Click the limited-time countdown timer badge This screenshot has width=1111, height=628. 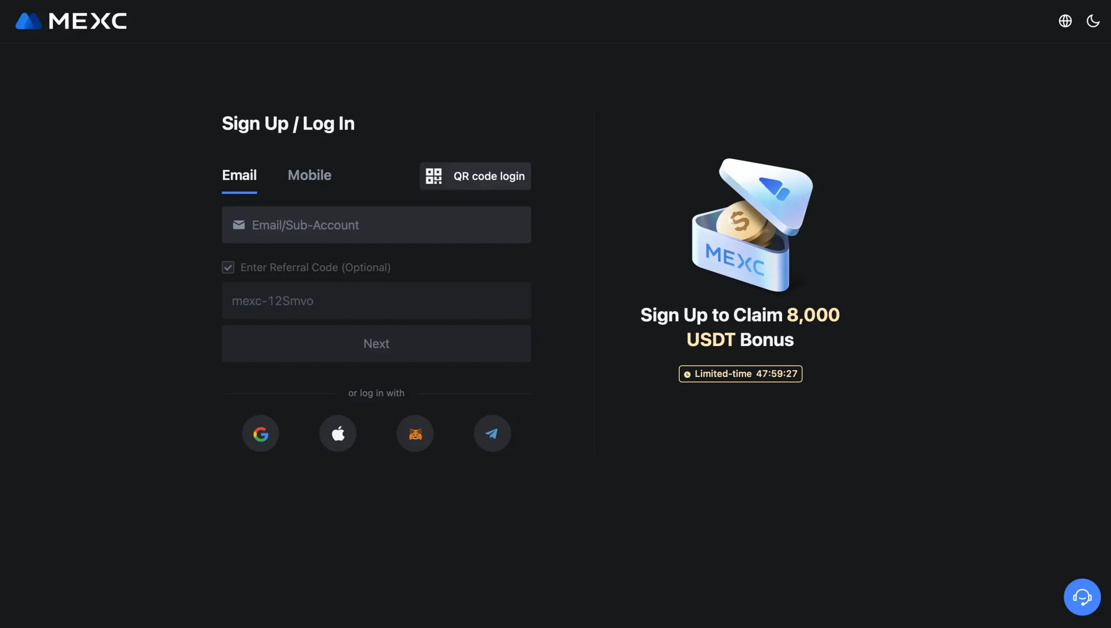point(739,373)
